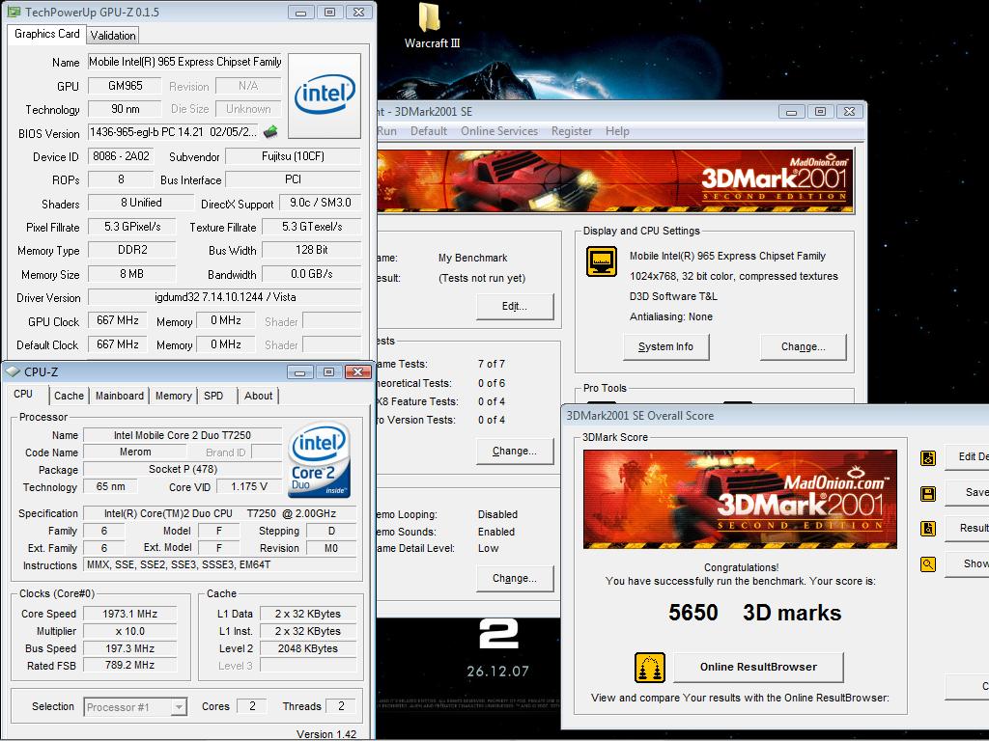The image size is (989, 741).
Task: Click the Intel Mobile Core 2 Duo T7250 name
Action: coord(183,435)
